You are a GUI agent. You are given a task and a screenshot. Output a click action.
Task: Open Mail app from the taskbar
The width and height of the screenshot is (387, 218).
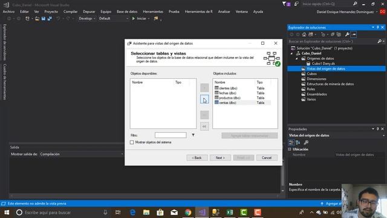pyautogui.click(x=174, y=213)
